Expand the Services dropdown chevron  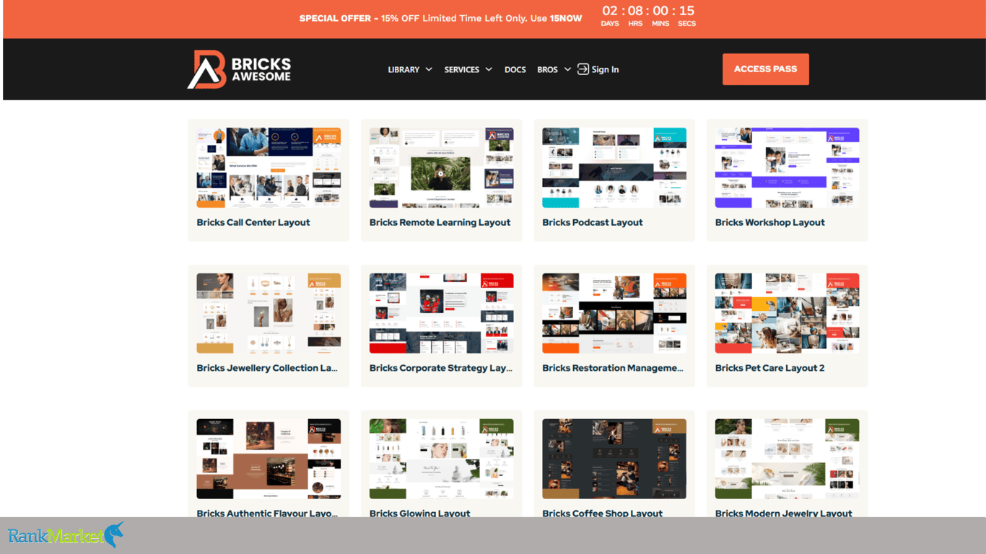(489, 69)
